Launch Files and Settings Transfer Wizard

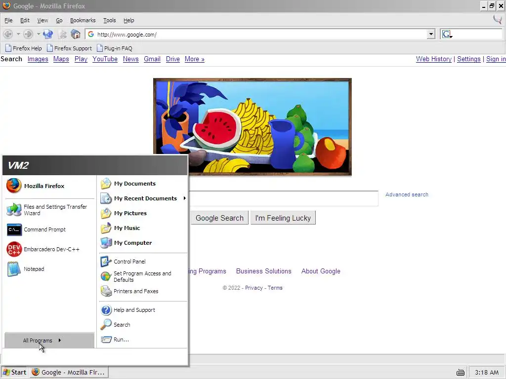pos(50,210)
